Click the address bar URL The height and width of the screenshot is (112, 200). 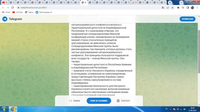[x=34, y=7]
